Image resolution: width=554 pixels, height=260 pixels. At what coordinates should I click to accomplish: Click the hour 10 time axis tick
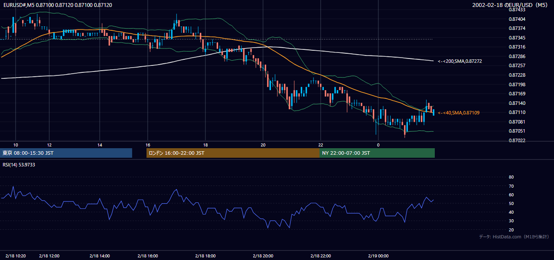pos(16,145)
